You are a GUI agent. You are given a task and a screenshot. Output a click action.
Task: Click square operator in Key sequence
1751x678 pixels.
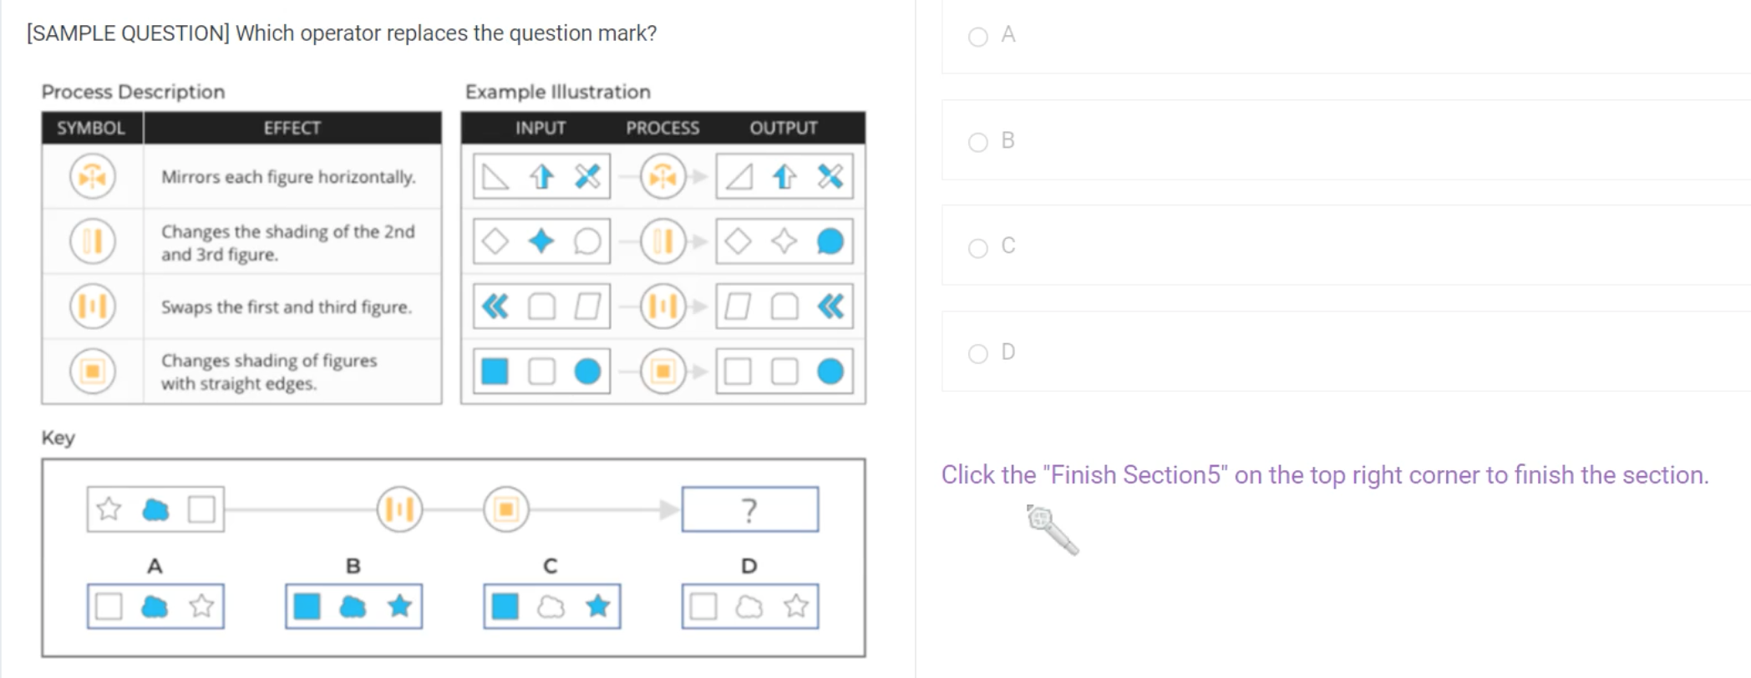pos(506,509)
